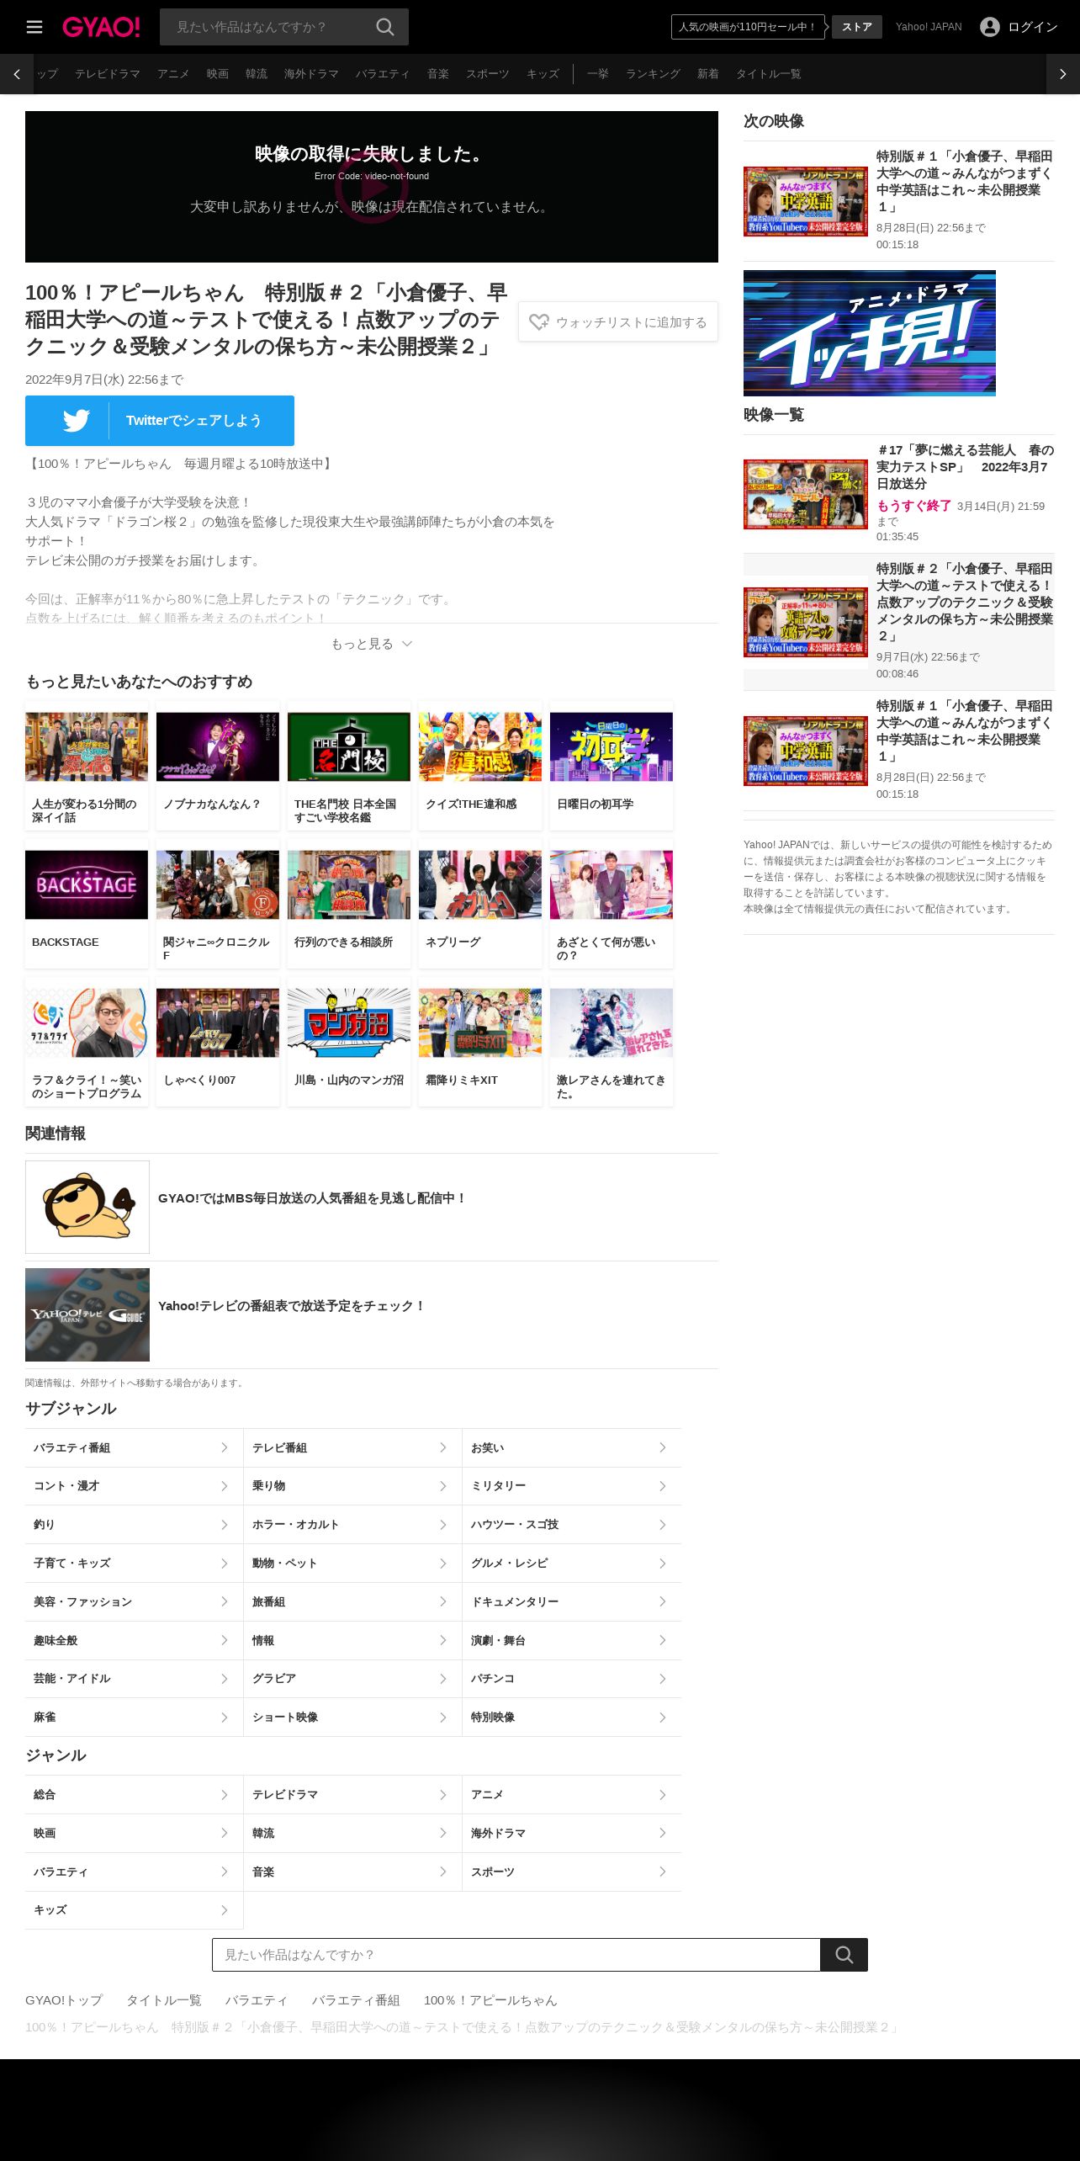1080x2161 pixels.
Task: Click the ログイン link
Action: (x=1033, y=27)
